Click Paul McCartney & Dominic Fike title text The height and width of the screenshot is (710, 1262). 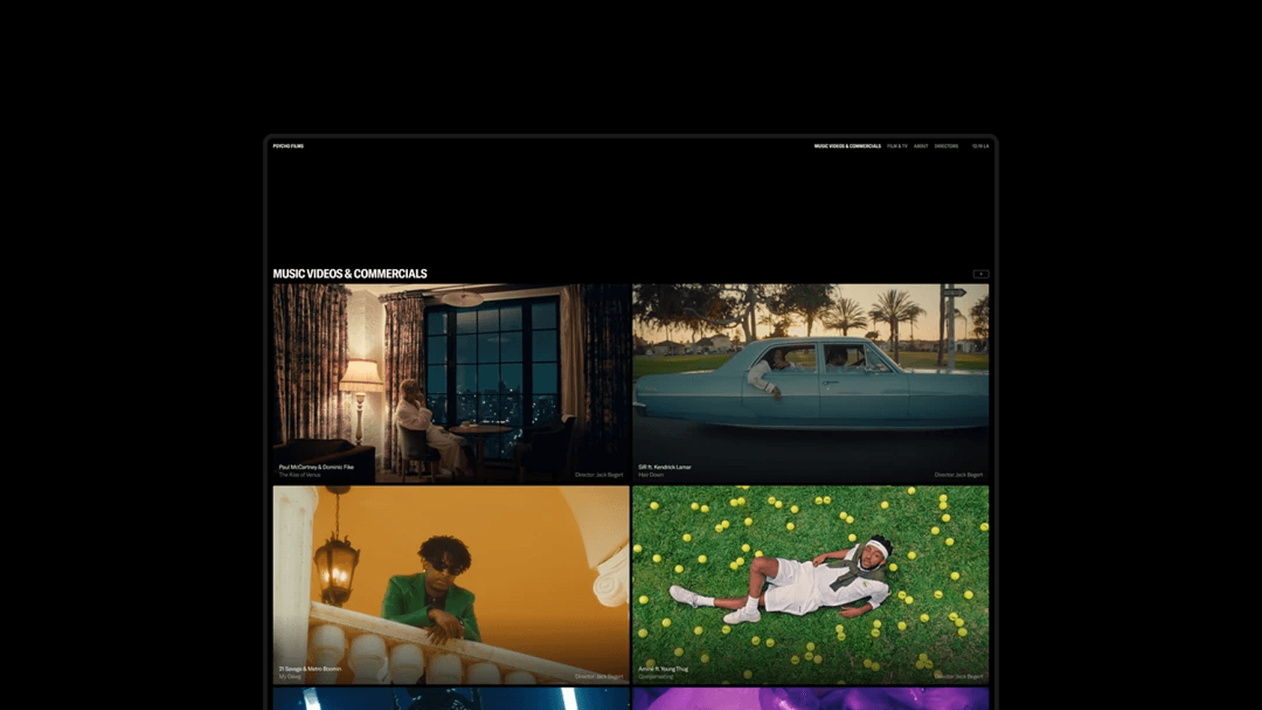click(x=316, y=467)
